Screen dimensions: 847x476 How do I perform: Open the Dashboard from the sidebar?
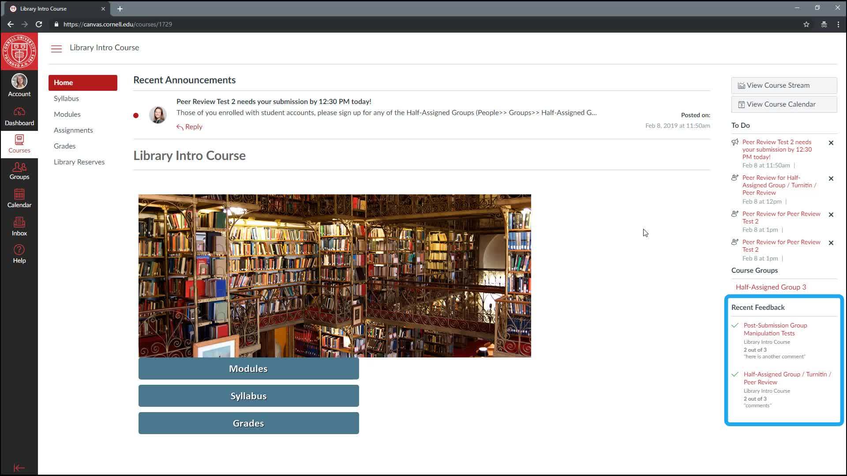[19, 115]
